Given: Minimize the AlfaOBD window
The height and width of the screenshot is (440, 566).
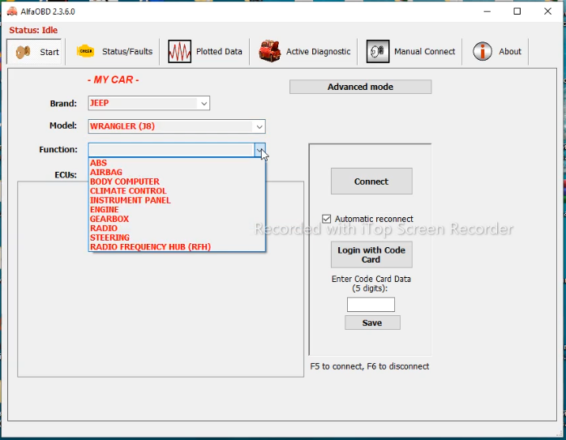Looking at the screenshot, I should point(487,11).
